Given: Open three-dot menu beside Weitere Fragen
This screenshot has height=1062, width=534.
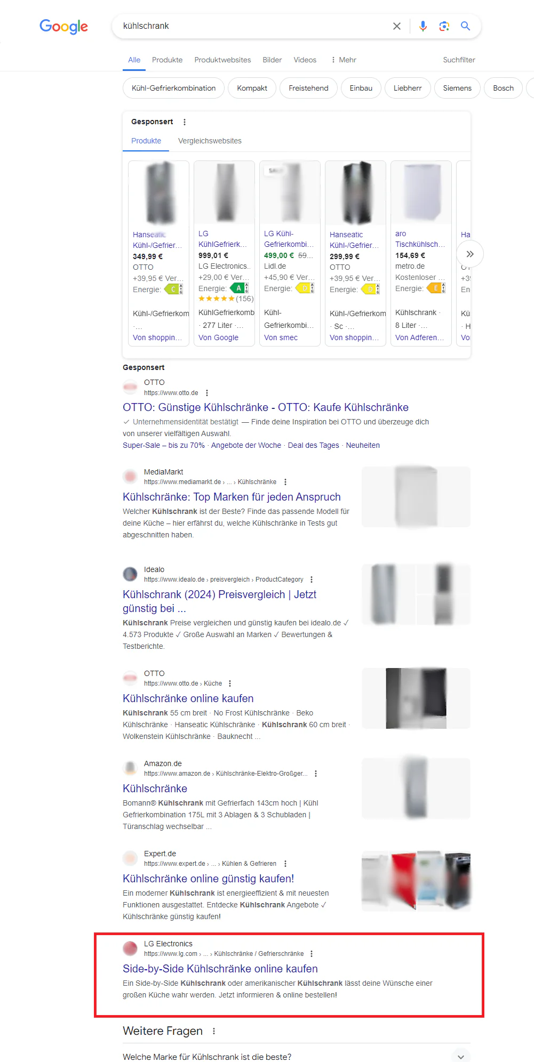Looking at the screenshot, I should point(214,1031).
